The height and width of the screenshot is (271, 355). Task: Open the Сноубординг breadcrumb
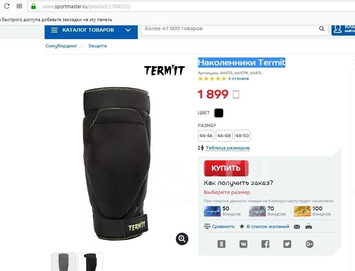click(61, 46)
